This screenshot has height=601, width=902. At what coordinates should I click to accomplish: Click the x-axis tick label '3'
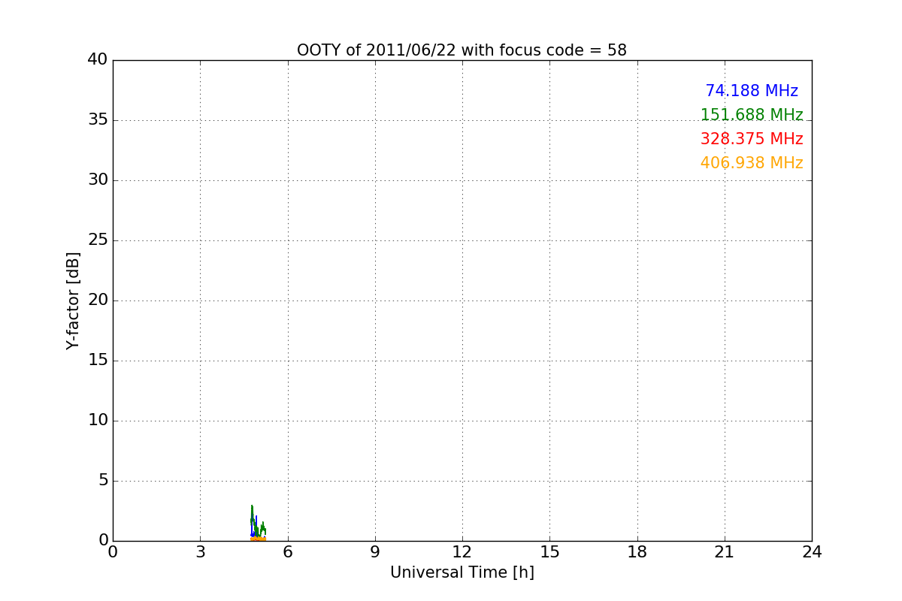coord(200,552)
